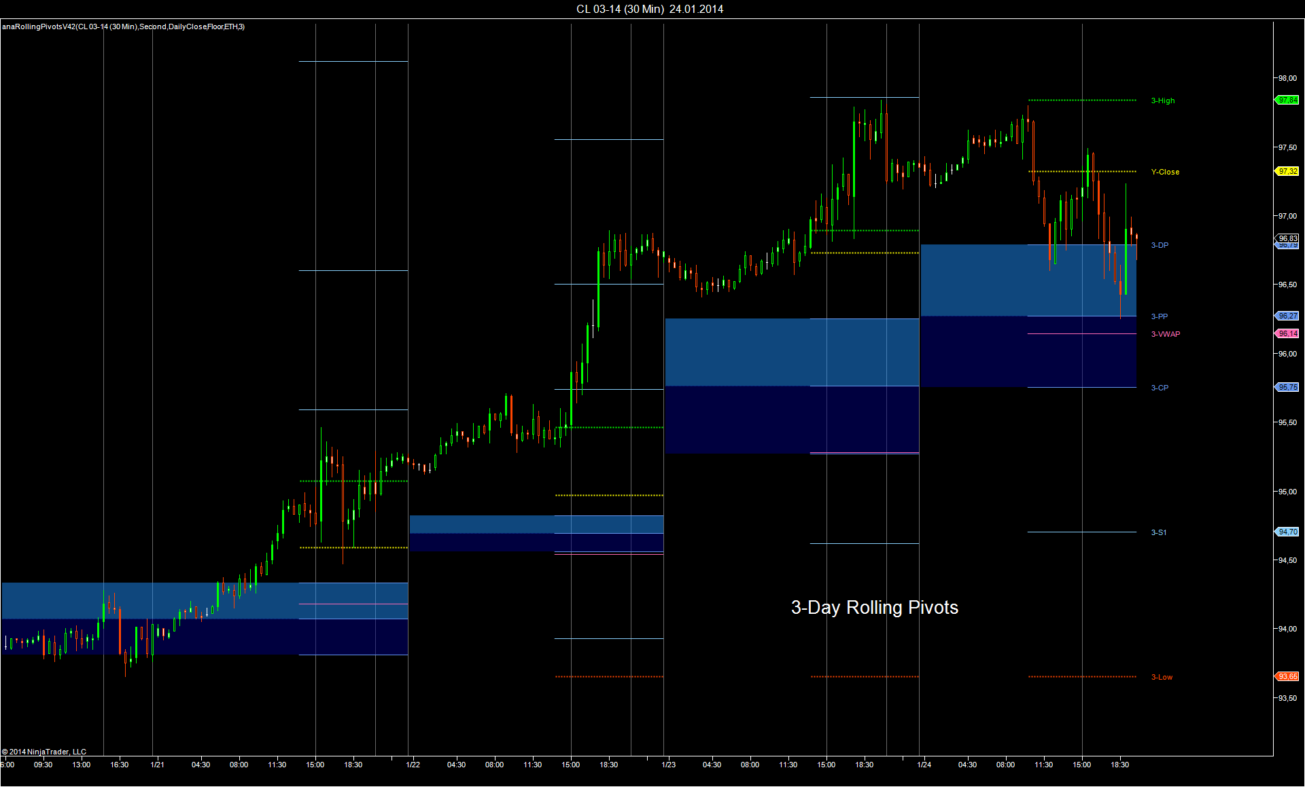Click the current price 96,83 marker
Screen dimensions: 1305x787
pos(1287,238)
